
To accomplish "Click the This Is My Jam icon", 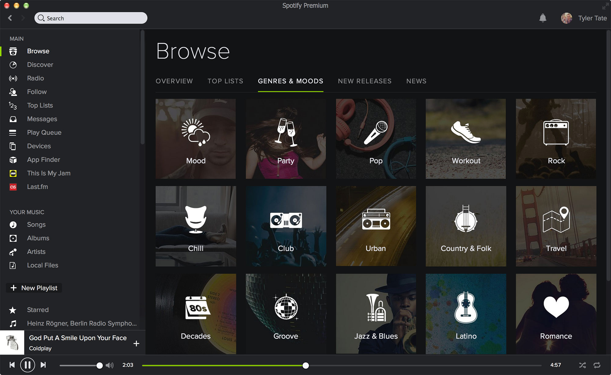I will click(13, 173).
